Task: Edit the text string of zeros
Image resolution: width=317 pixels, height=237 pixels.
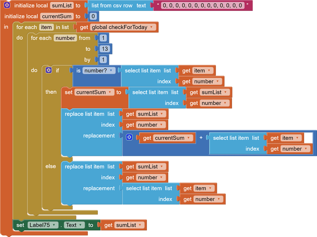Action: click(202, 5)
